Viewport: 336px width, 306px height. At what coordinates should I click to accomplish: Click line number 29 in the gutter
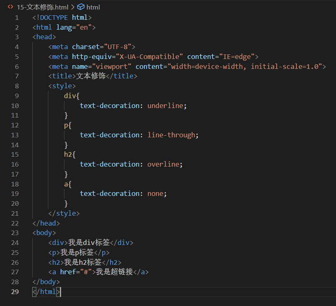pyautogui.click(x=15, y=292)
